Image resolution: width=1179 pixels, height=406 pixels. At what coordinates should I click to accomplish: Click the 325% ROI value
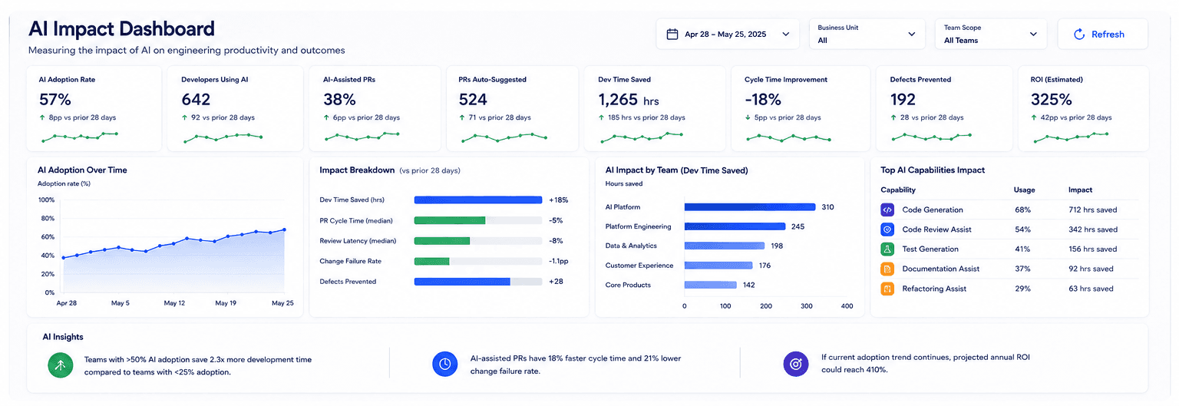tap(1051, 100)
